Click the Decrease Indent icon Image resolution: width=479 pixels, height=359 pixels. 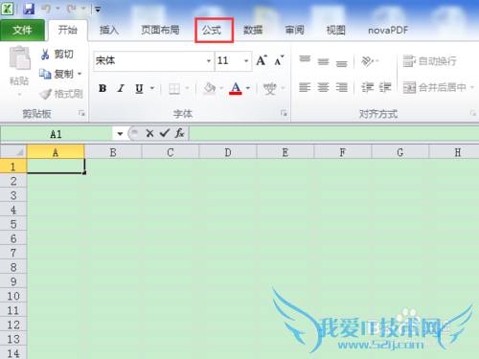point(367,87)
